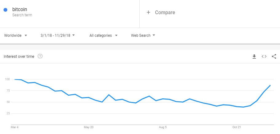Screen dimensions: 280x134
Task: Share the interest over time chart
Action: [274, 57]
